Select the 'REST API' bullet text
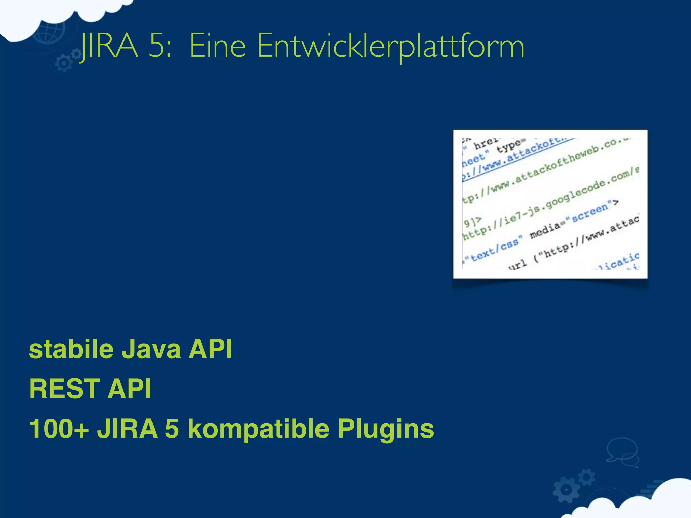Screen dimensions: 691x518 coord(90,388)
